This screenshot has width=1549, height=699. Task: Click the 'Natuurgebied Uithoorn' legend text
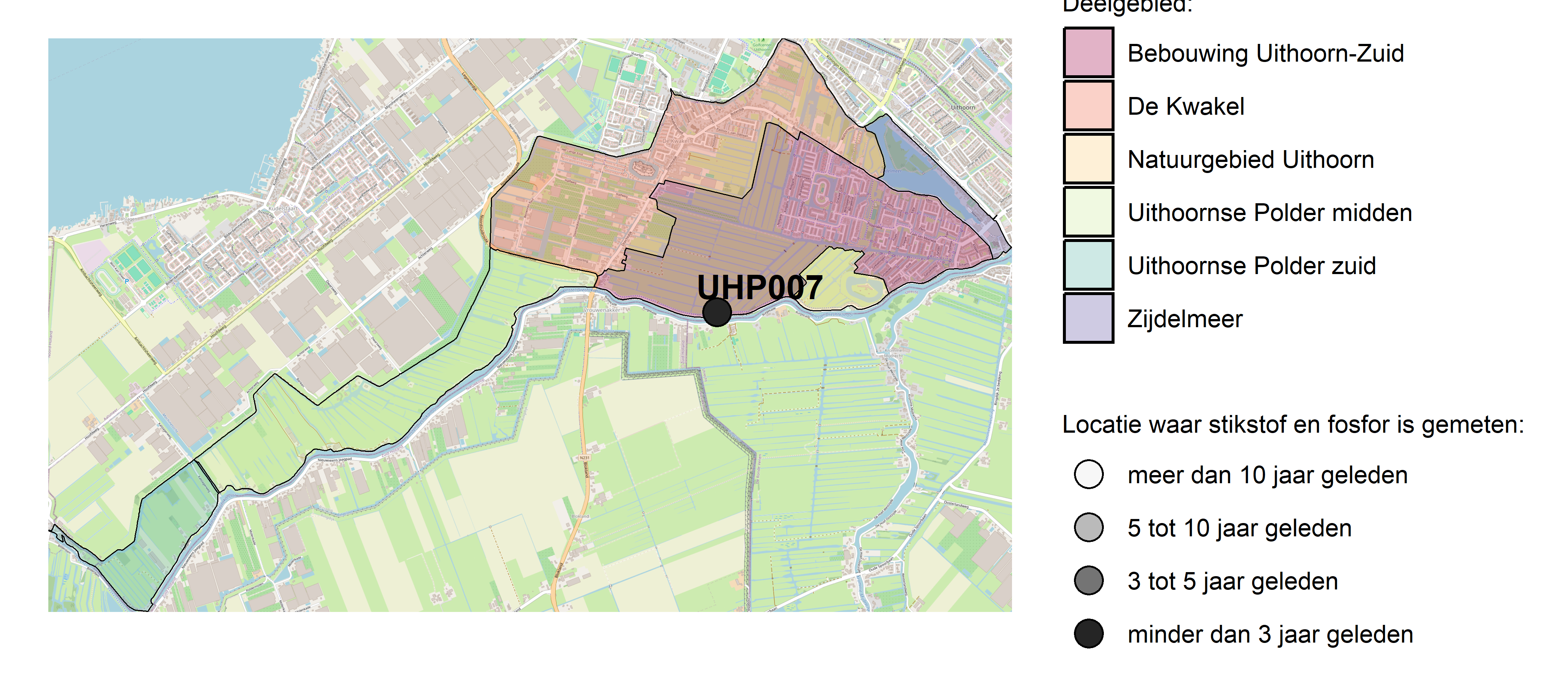pos(1251,159)
